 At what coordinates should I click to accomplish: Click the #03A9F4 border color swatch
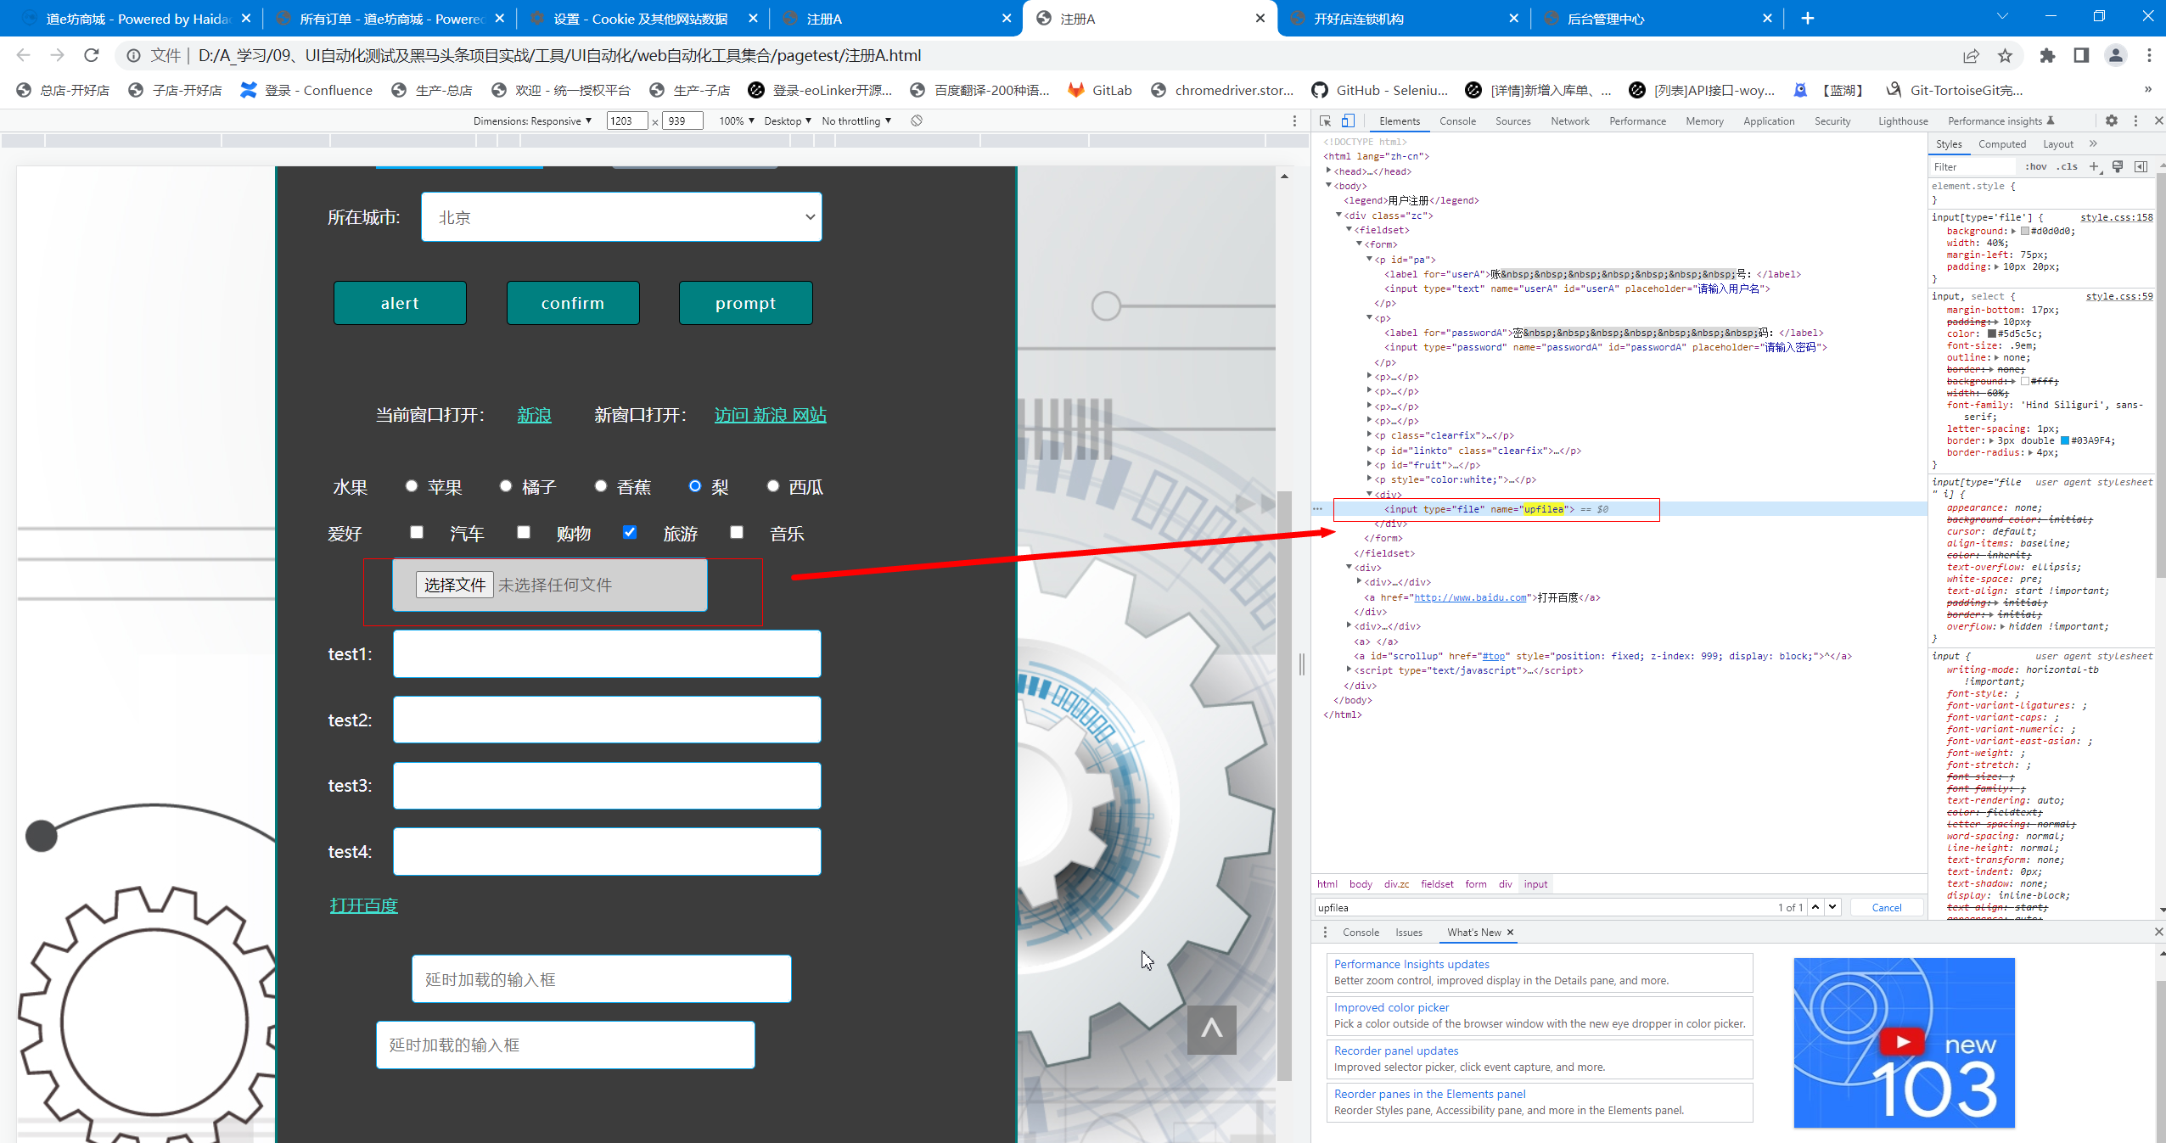pos(2065,440)
